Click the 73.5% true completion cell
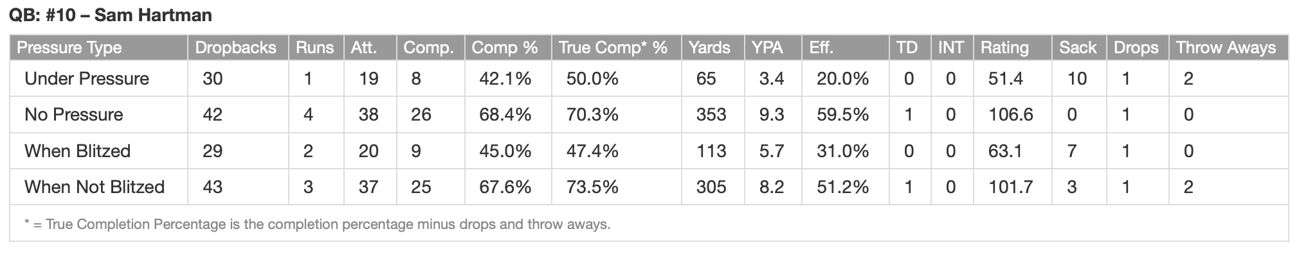 (592, 187)
